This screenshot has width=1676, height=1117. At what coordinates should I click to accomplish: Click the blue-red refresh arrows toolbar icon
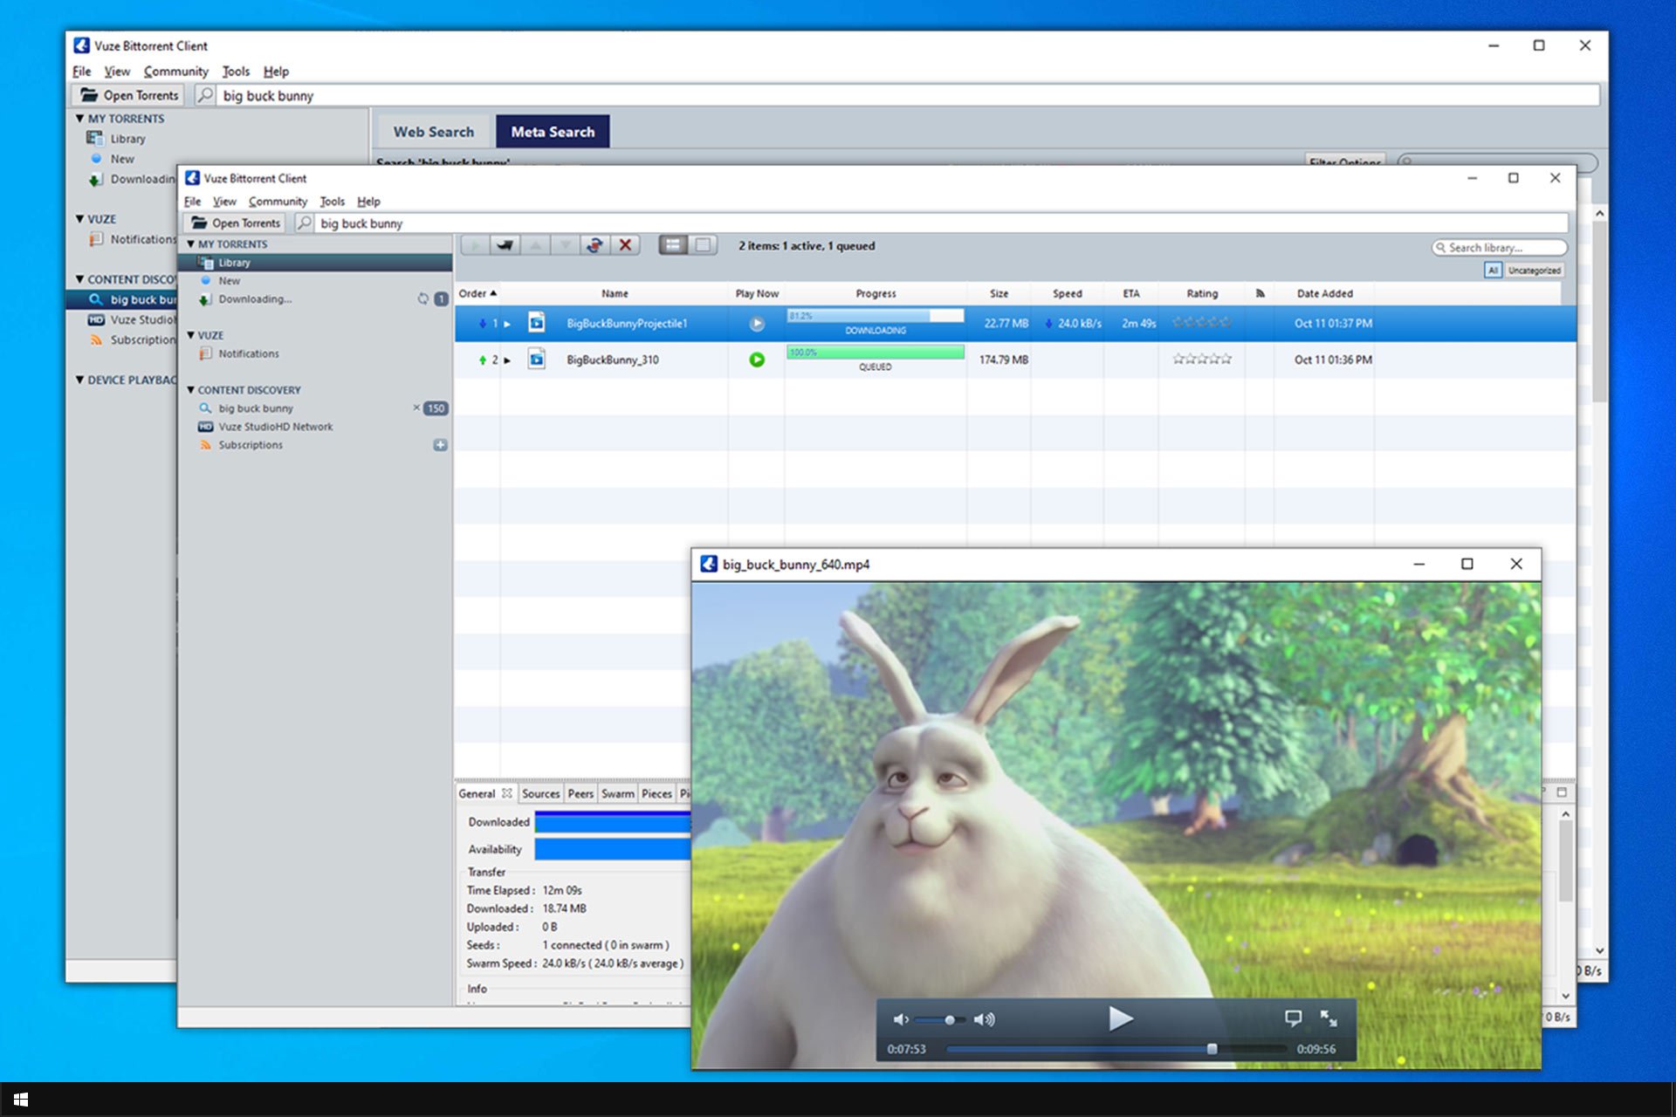[594, 245]
